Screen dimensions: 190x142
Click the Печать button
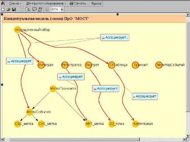[x=79, y=4]
